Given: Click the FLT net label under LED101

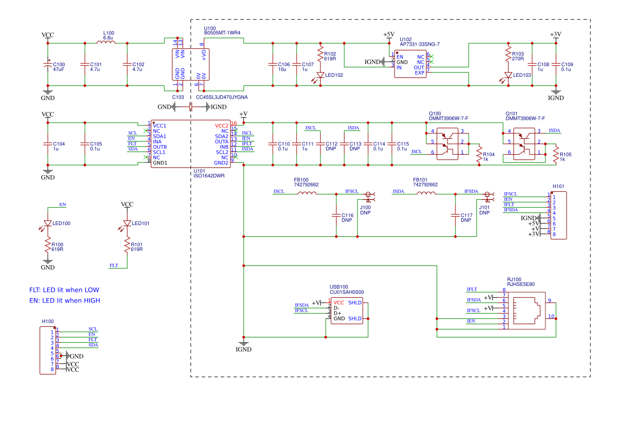Looking at the screenshot, I should coord(113,265).
